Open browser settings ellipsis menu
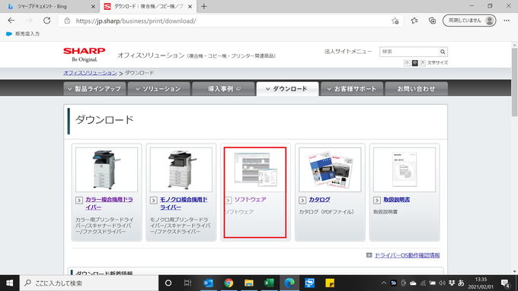Screen dimensions: 518x291 click(507, 21)
